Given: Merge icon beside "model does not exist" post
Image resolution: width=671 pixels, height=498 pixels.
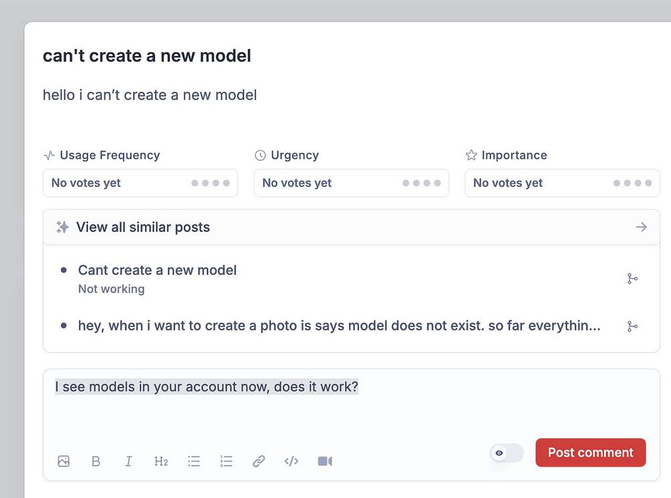Looking at the screenshot, I should (x=632, y=326).
